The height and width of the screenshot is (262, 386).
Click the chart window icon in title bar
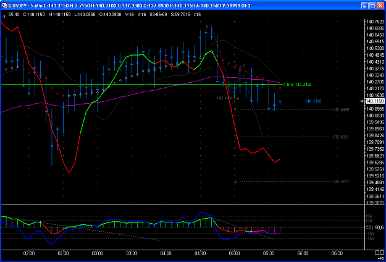click(5, 6)
